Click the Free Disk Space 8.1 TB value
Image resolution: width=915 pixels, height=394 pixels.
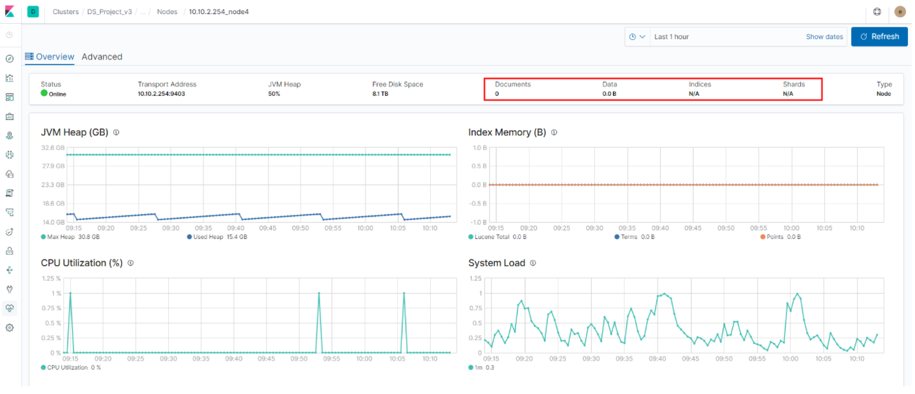380,94
